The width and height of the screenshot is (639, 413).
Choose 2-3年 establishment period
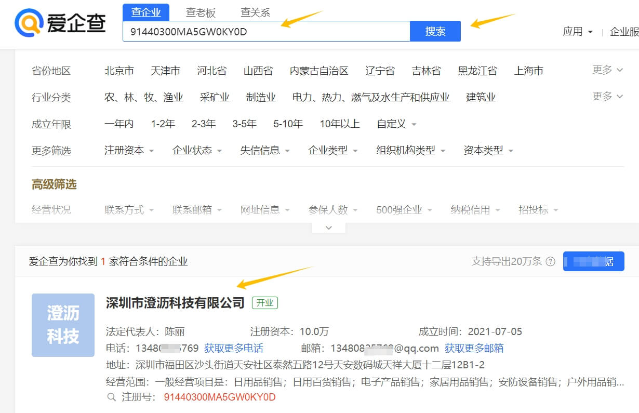[204, 124]
